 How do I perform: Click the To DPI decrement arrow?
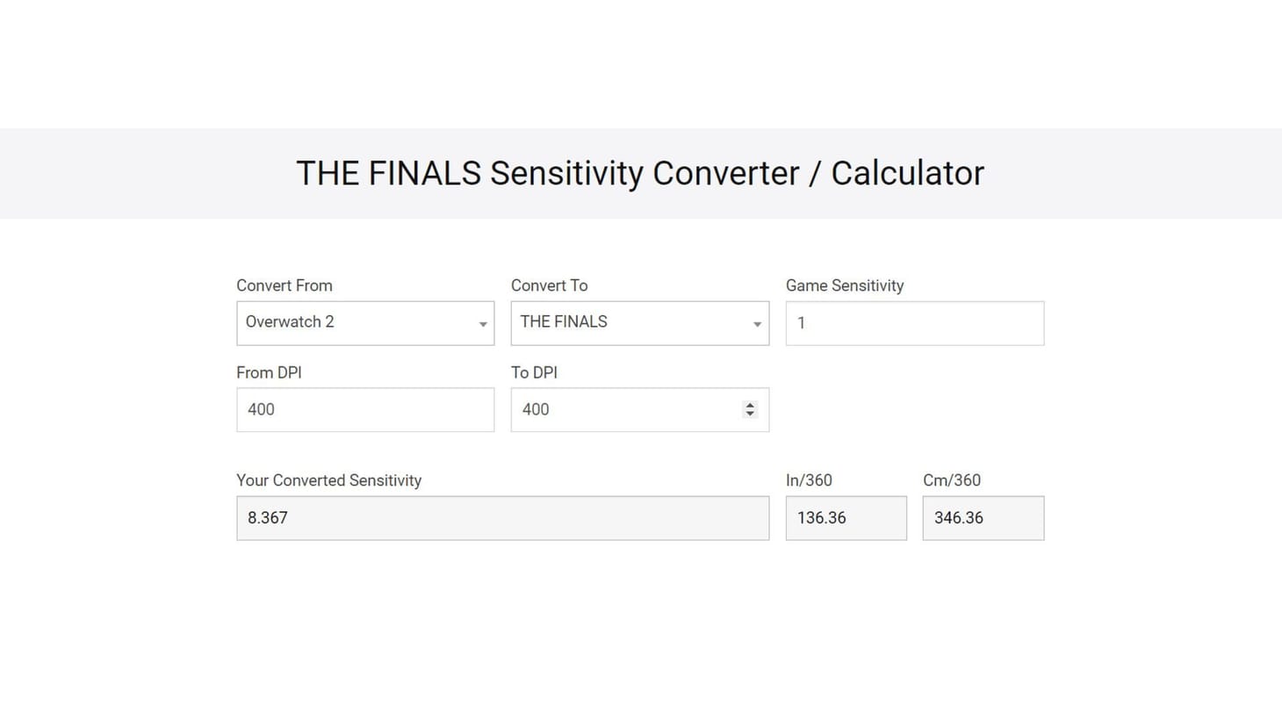[750, 414]
